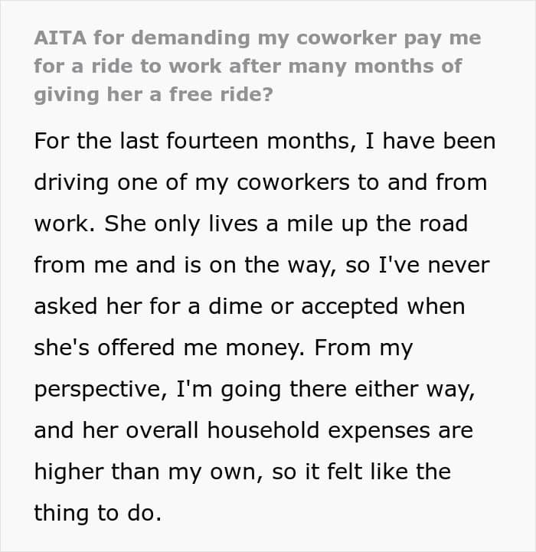The width and height of the screenshot is (536, 552).
Task: Select the word "dime" in the paragraph
Action: (236, 306)
